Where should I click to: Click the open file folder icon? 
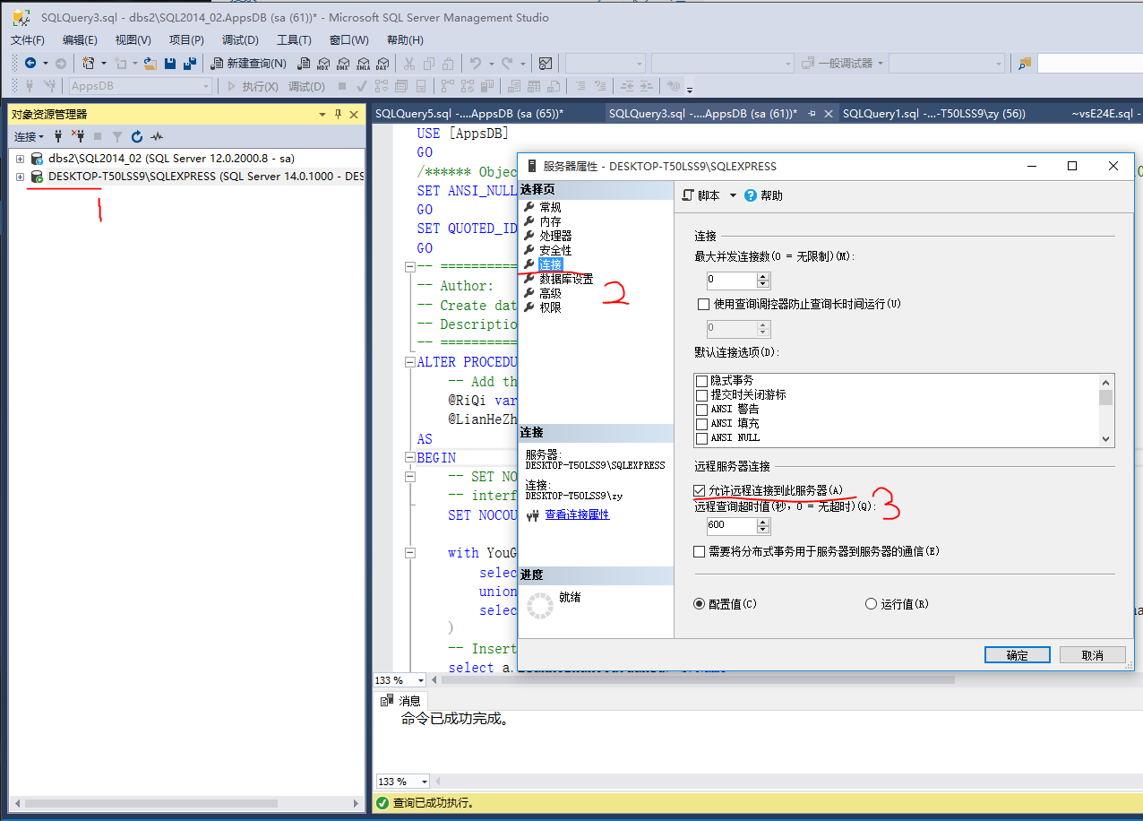point(150,63)
